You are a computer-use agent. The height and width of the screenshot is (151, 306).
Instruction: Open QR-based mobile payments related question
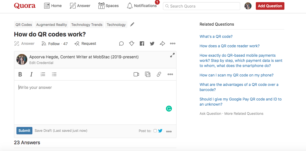click(241, 61)
